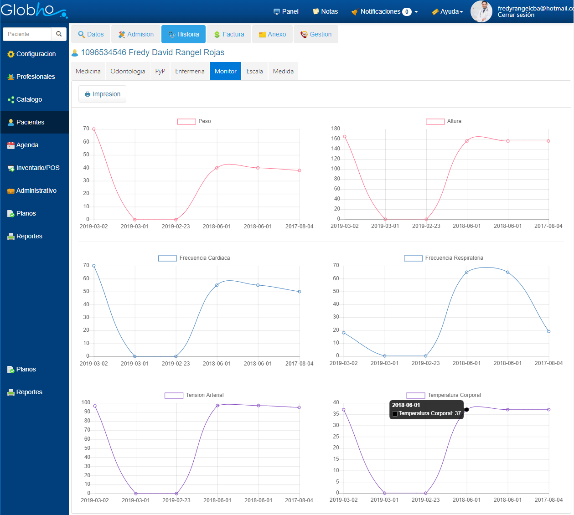Click the Profesionales sidebar icon
574x515 pixels.
11,77
